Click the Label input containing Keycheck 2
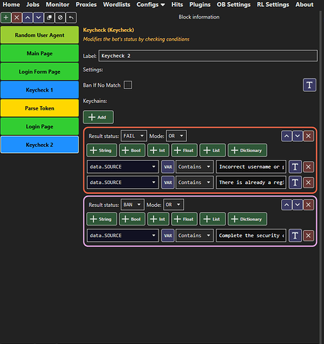This screenshot has width=324, height=344. (208, 56)
